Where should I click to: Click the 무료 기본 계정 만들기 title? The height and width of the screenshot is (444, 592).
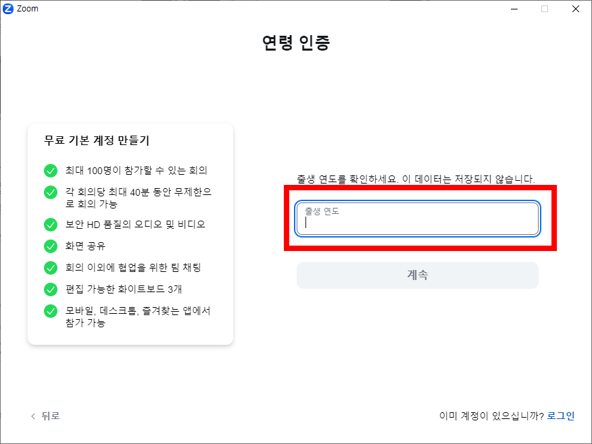click(x=97, y=140)
